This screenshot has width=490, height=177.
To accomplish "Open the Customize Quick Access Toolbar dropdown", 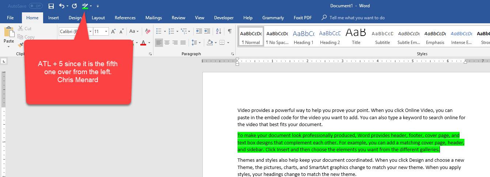I will pos(98,6).
